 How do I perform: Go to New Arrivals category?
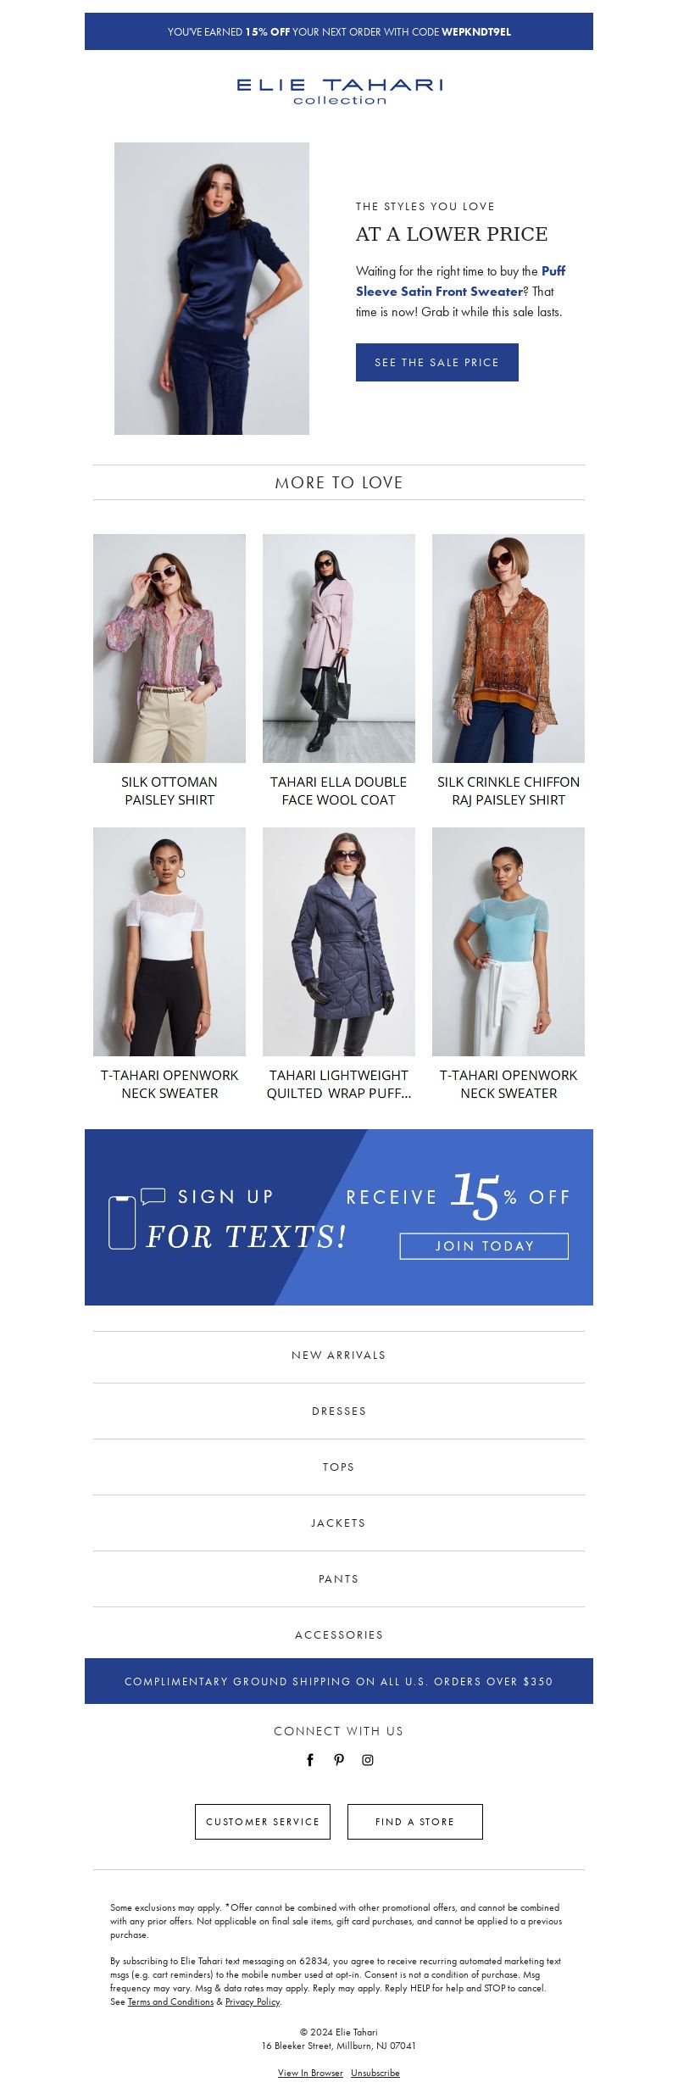pyautogui.click(x=339, y=1356)
